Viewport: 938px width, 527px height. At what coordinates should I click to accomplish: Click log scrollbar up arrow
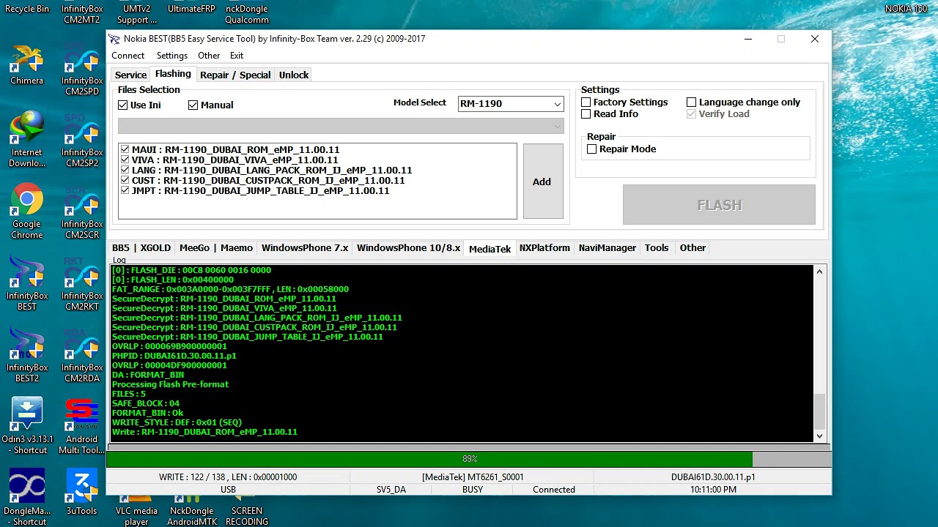pyautogui.click(x=819, y=272)
